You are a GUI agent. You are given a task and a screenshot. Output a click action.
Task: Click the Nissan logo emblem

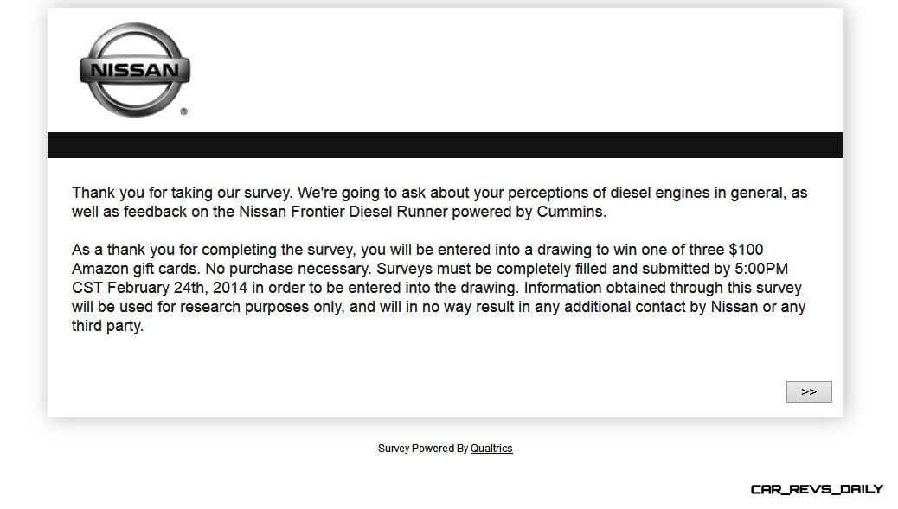point(135,70)
